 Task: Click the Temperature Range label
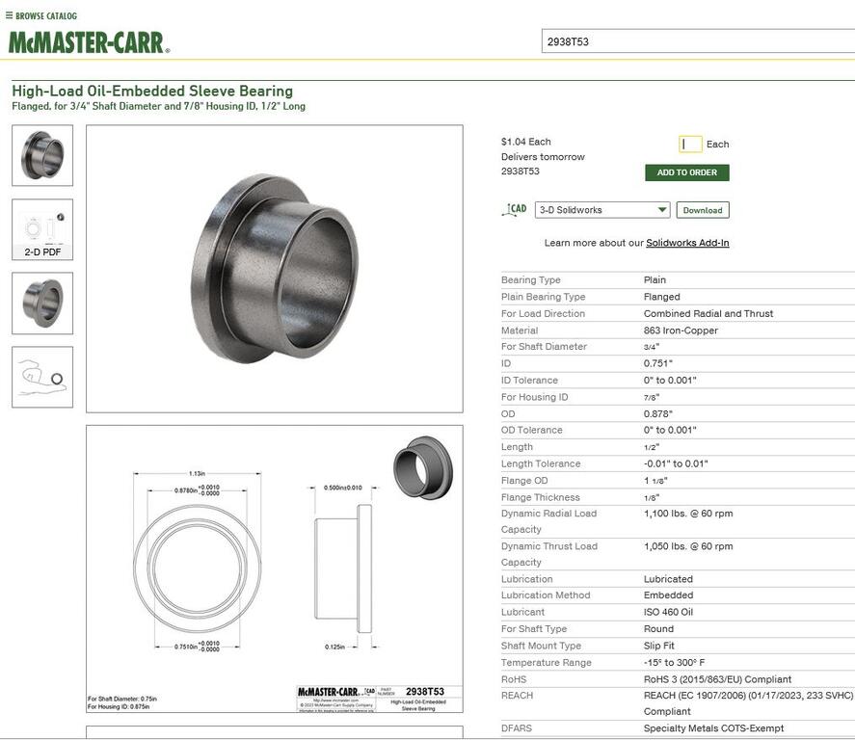tap(547, 663)
